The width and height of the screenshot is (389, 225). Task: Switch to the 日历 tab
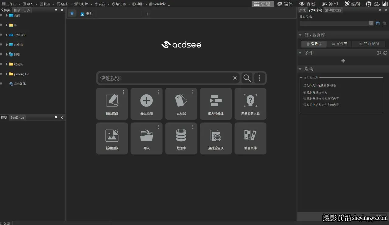click(27, 10)
